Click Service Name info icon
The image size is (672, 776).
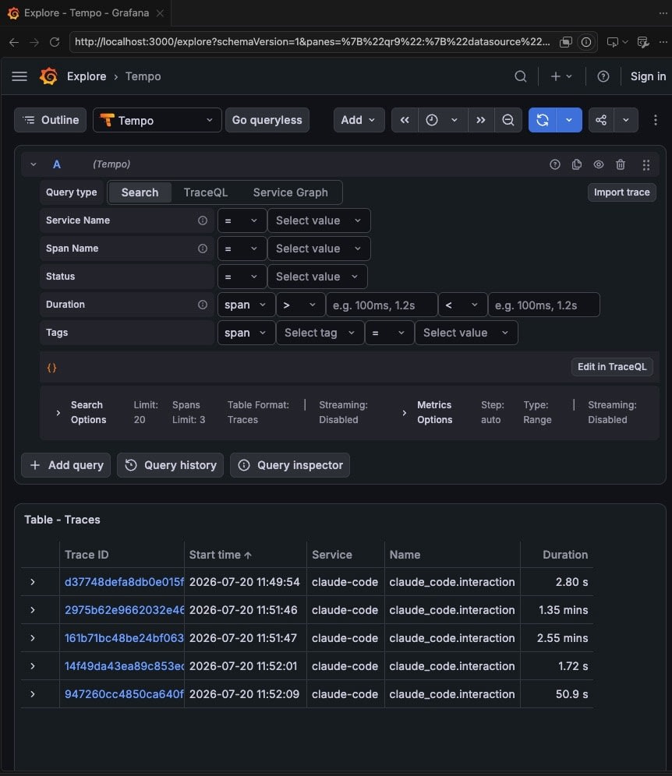coord(203,220)
